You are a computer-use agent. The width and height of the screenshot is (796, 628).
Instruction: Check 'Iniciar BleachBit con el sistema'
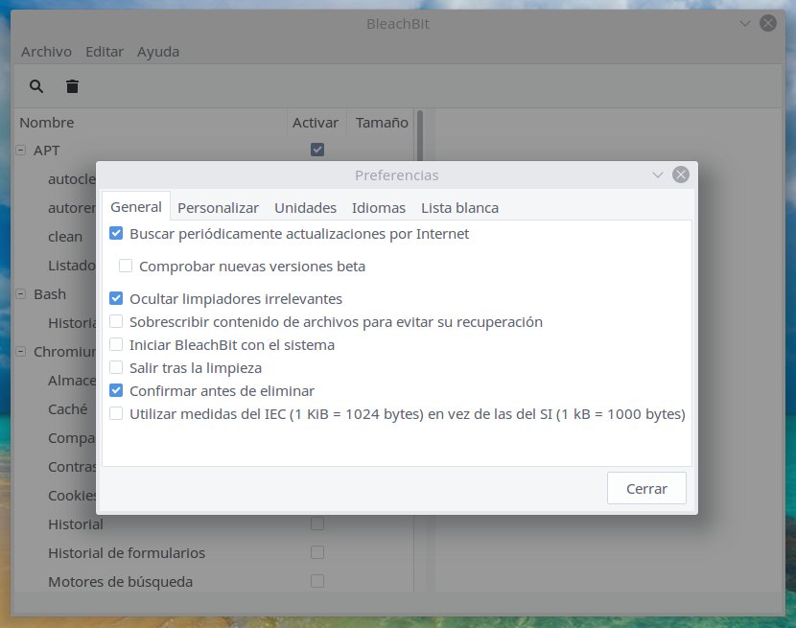point(117,344)
